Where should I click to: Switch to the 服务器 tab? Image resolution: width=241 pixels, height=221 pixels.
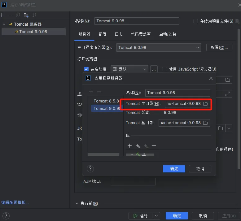click(x=84, y=34)
